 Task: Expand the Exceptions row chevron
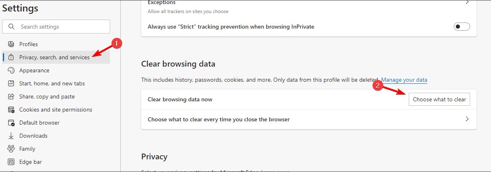click(467, 2)
